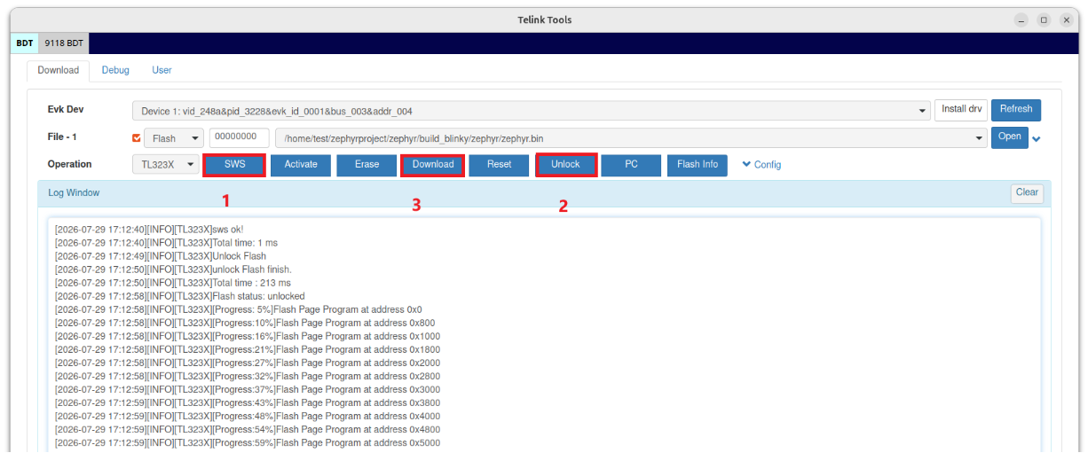Click the Reset button
The height and width of the screenshot is (453, 1088).
pyautogui.click(x=499, y=165)
